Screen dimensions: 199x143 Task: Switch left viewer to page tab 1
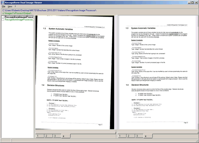[x=40, y=136]
